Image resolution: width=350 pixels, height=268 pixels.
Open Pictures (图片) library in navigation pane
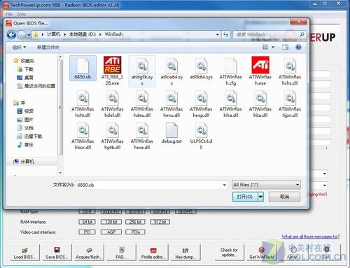pyautogui.click(x=25, y=120)
